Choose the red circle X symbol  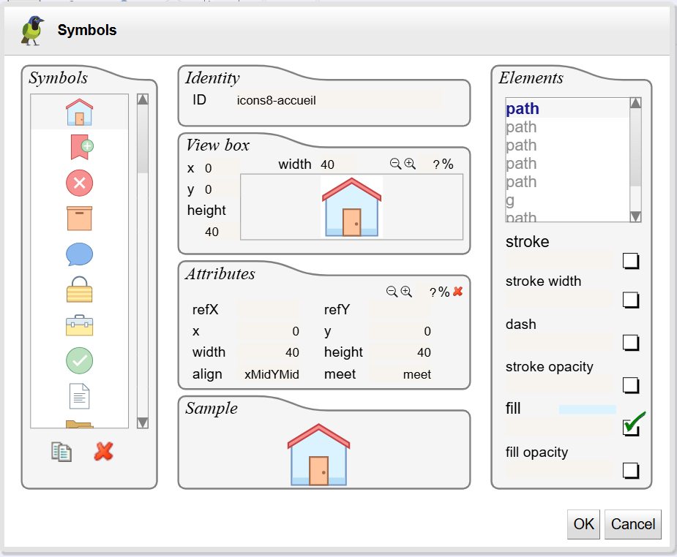click(x=79, y=183)
